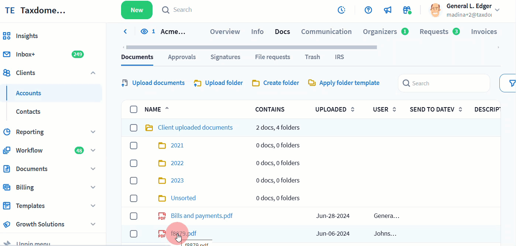
Task: Click the filter icon next to search
Action: [512, 83]
